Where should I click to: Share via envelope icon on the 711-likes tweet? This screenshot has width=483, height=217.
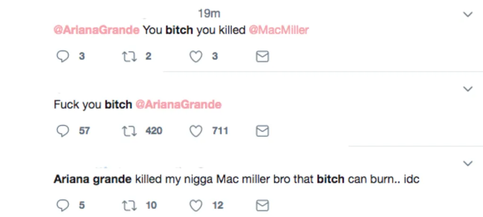click(262, 131)
